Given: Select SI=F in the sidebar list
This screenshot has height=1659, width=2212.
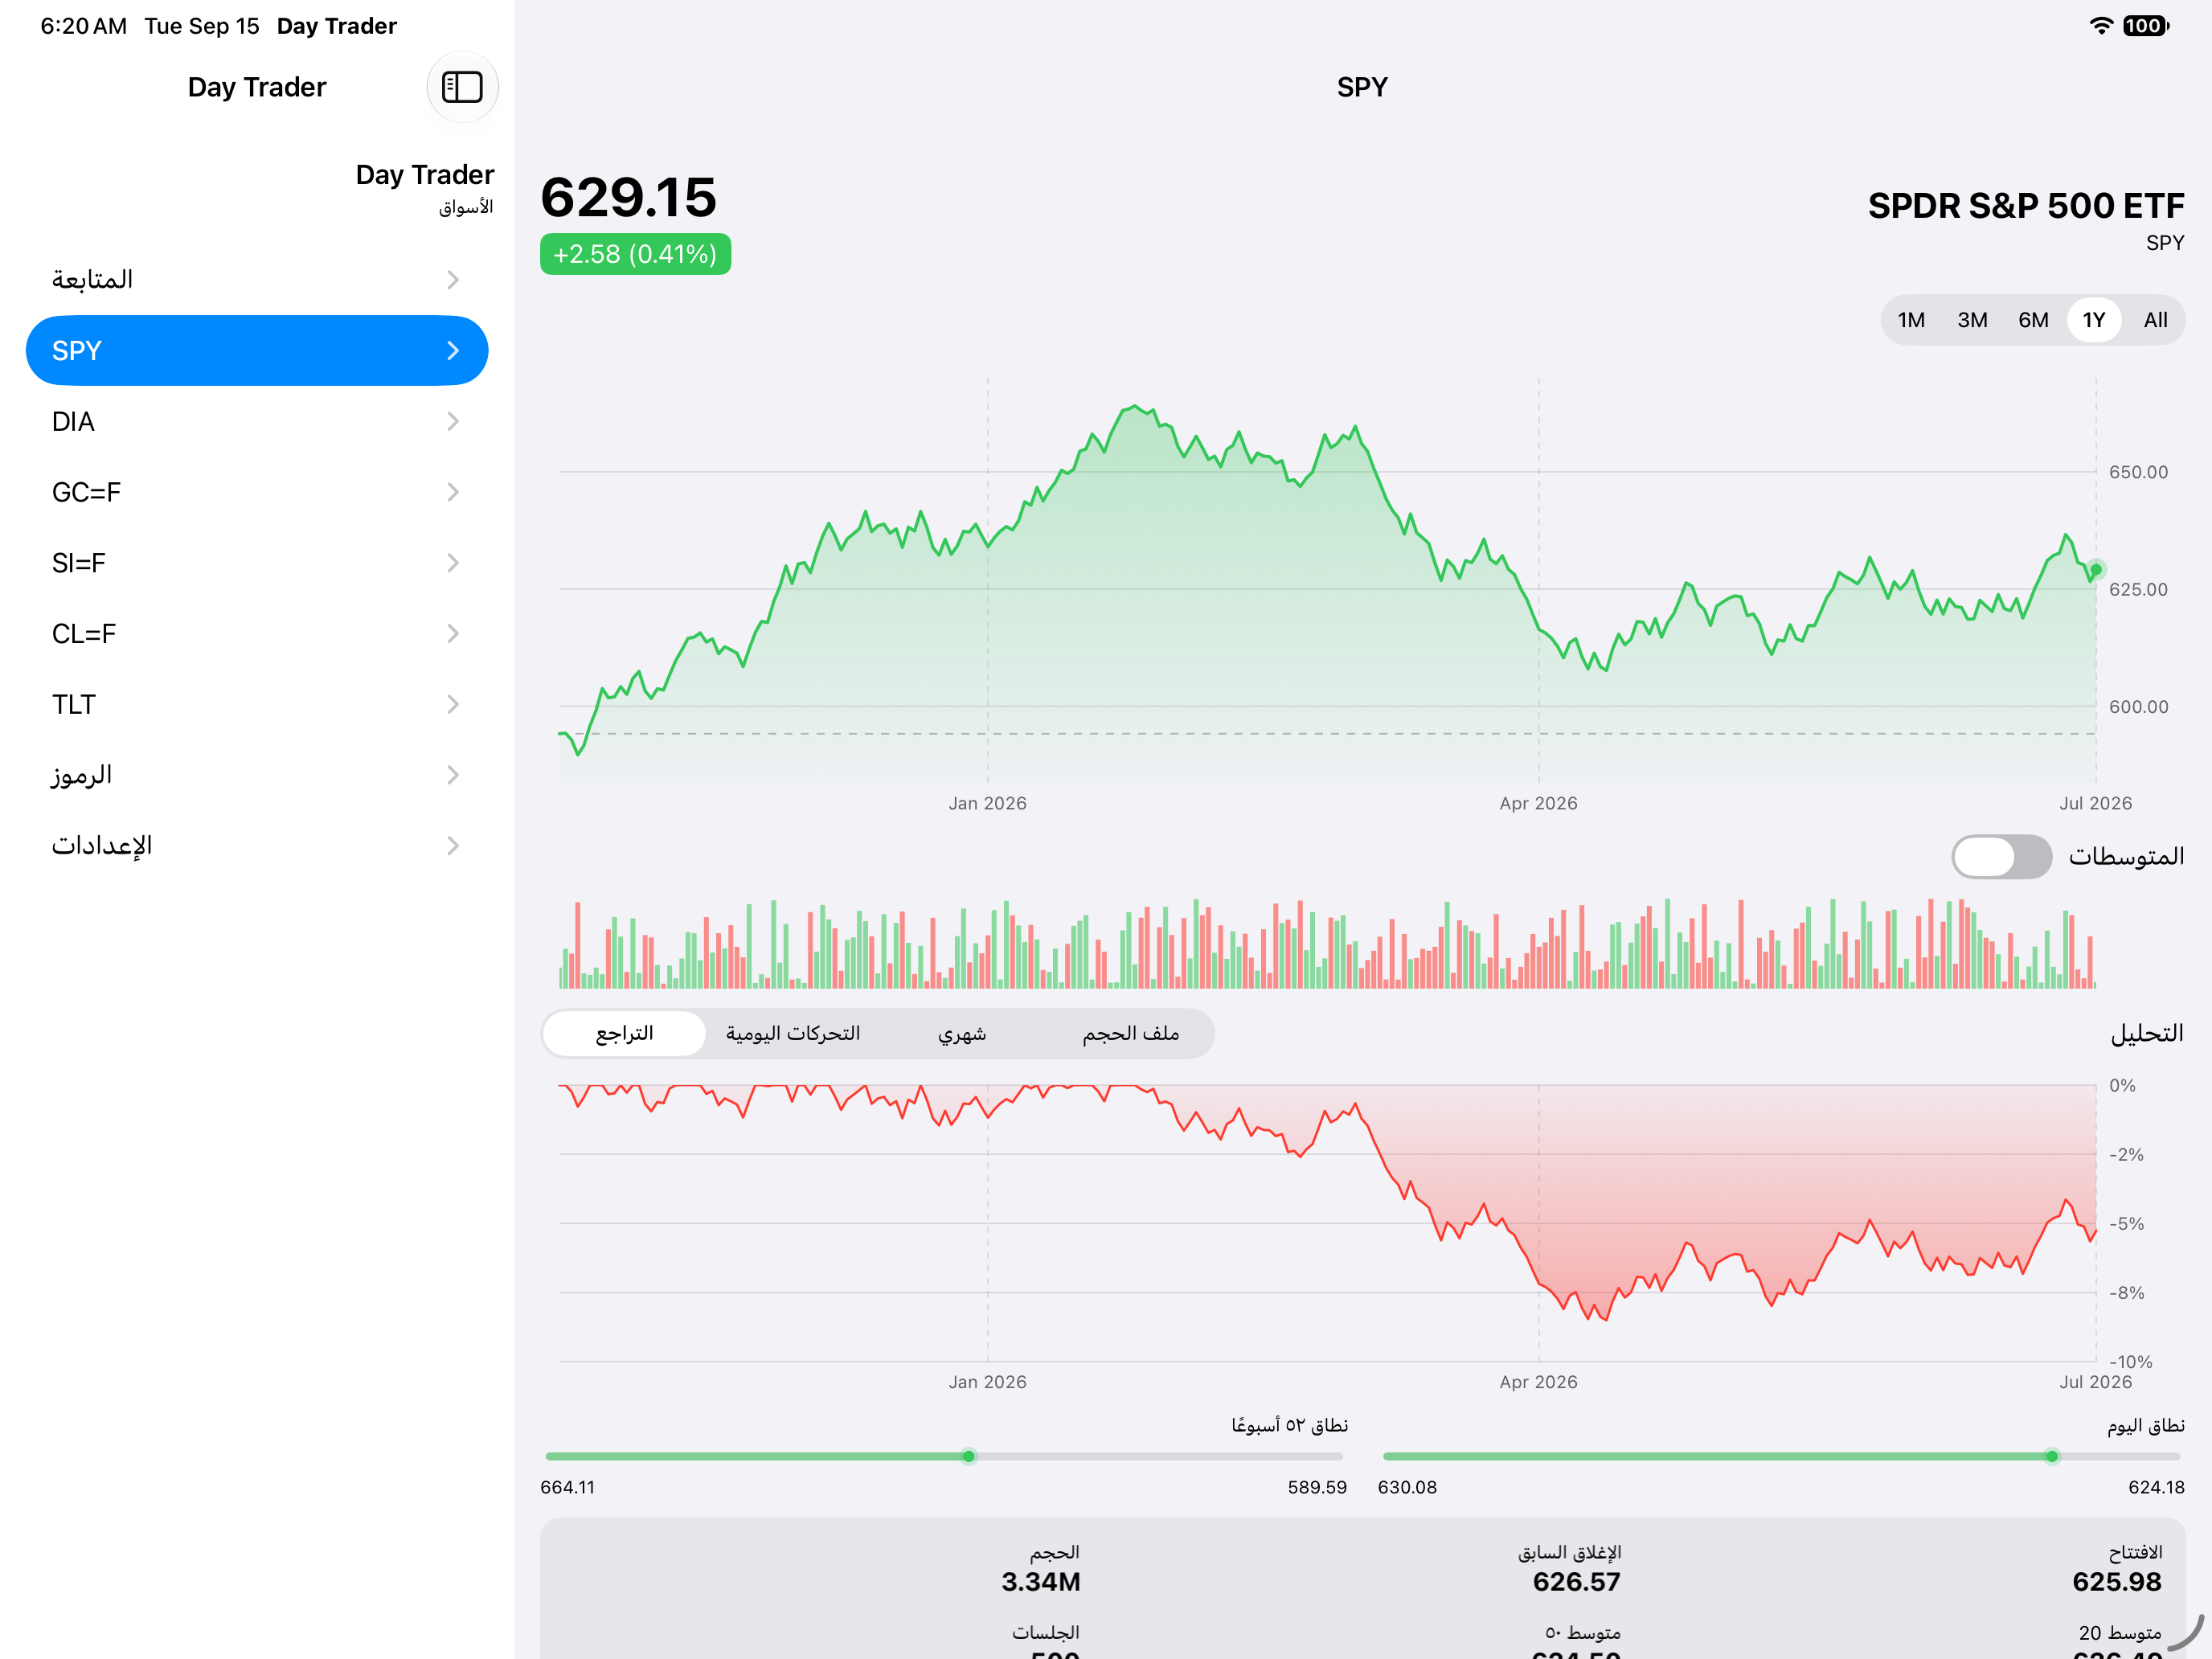Looking at the screenshot, I should point(257,563).
